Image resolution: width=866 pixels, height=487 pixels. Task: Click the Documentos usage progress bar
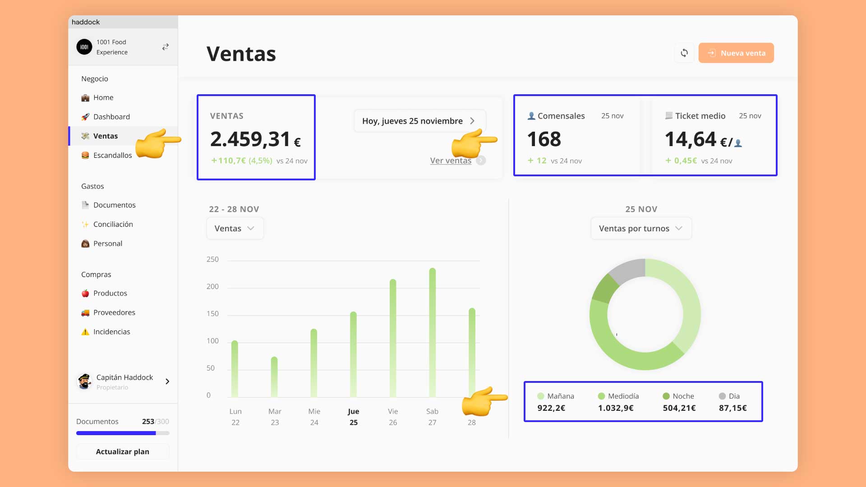(x=122, y=433)
